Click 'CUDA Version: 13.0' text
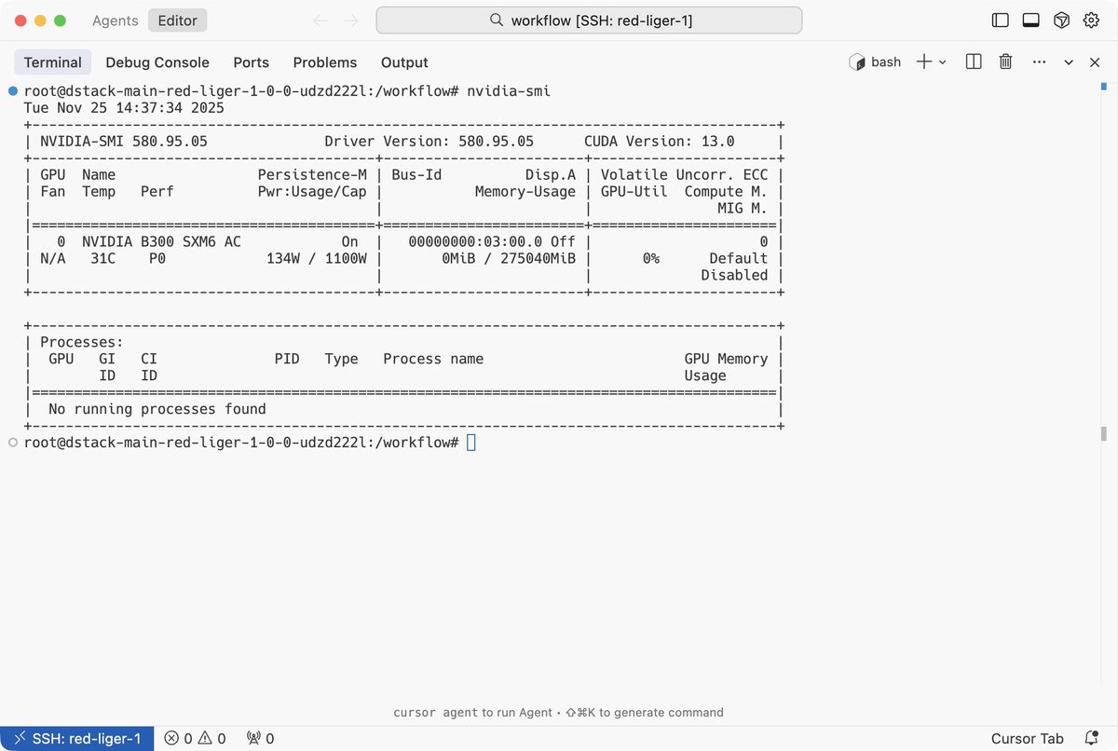 coord(660,142)
